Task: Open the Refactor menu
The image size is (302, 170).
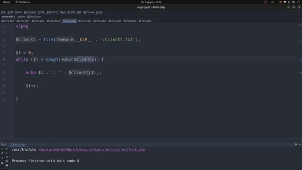Action: coord(52,12)
